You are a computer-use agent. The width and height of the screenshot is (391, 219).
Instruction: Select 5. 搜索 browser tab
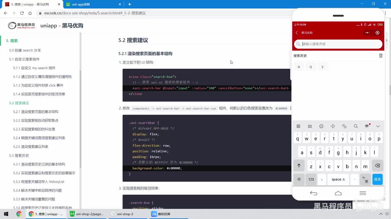coord(32,4)
